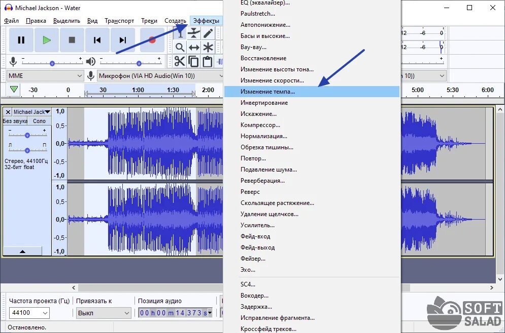Viewport: 505px width, 333px height.
Task: Open the Правка menu
Action: point(36,21)
